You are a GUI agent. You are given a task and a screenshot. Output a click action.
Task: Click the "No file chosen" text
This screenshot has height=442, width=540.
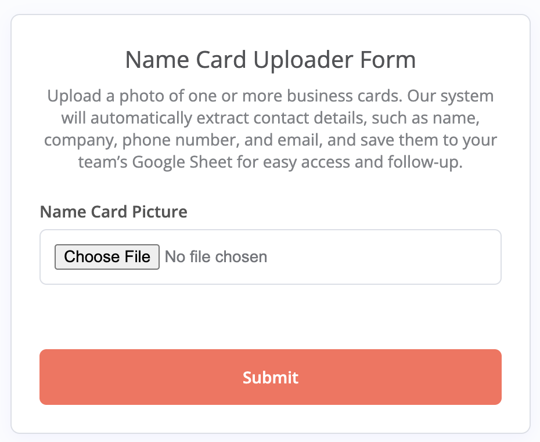[x=216, y=257]
